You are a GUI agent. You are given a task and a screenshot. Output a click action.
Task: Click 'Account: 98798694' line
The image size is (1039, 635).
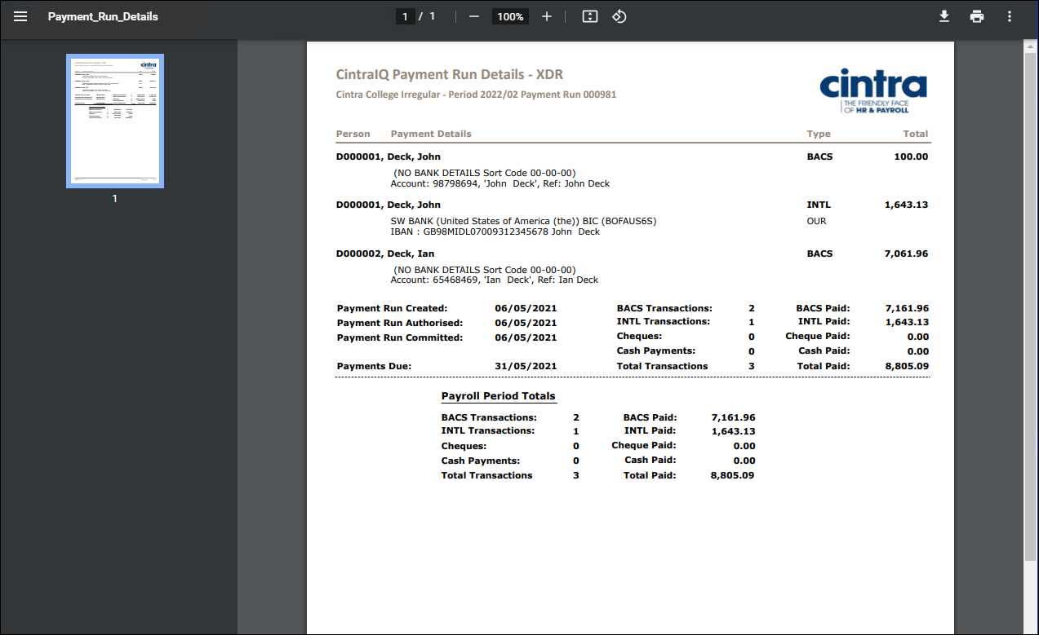pos(500,183)
